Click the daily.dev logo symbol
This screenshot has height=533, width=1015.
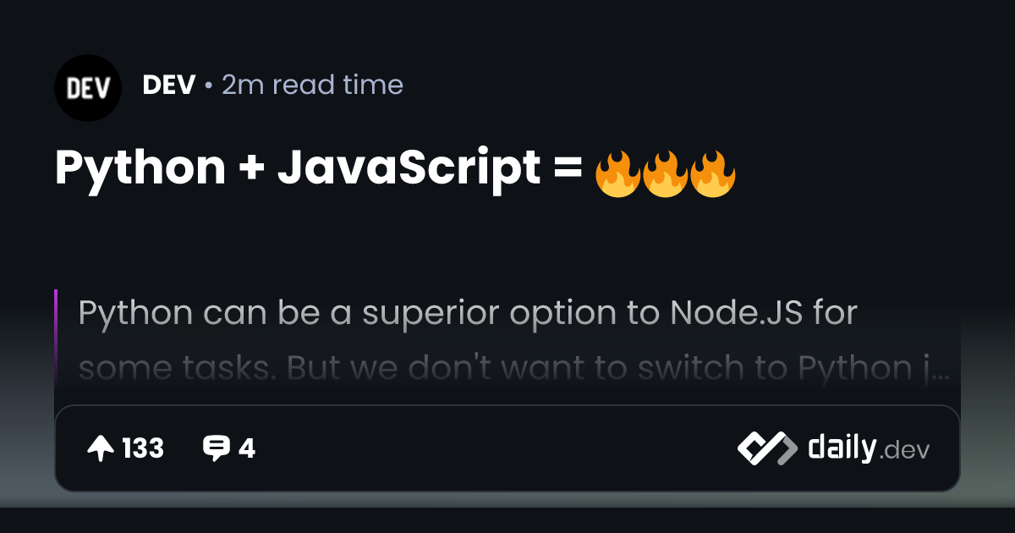(767, 448)
